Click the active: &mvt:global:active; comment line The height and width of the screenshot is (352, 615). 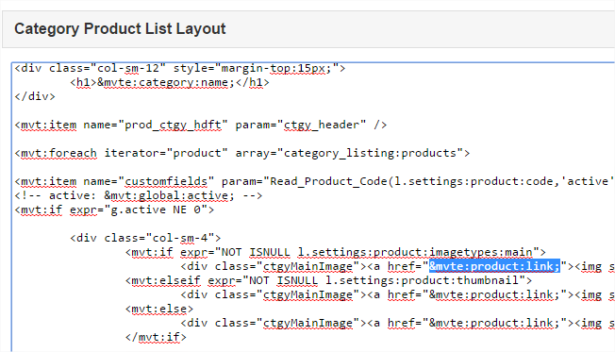tap(139, 195)
